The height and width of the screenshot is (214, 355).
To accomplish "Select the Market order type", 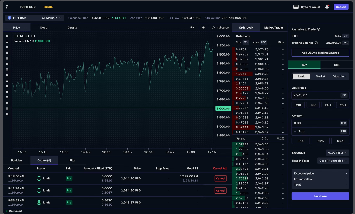I will tap(320, 76).
